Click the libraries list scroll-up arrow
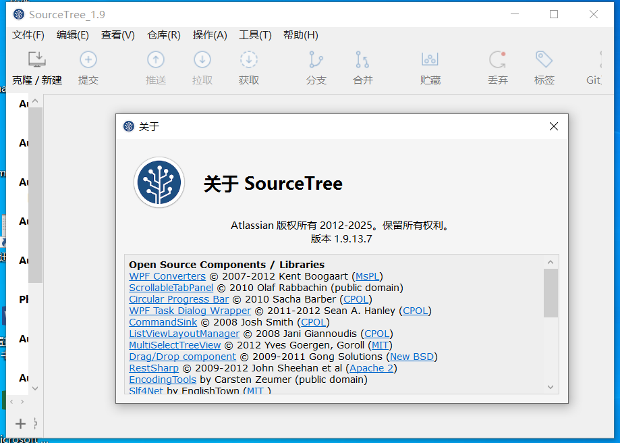 point(551,262)
